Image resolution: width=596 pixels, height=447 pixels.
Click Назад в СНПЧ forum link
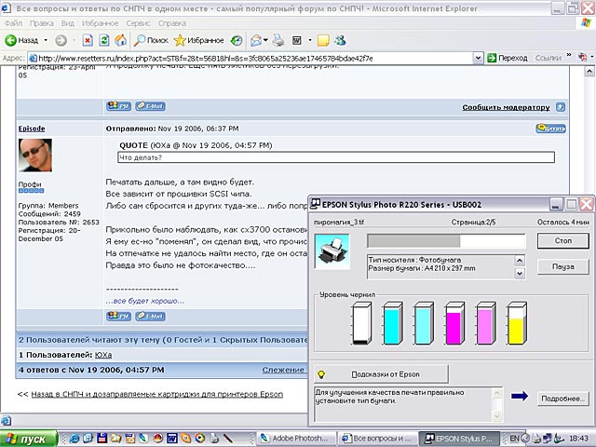[157, 394]
